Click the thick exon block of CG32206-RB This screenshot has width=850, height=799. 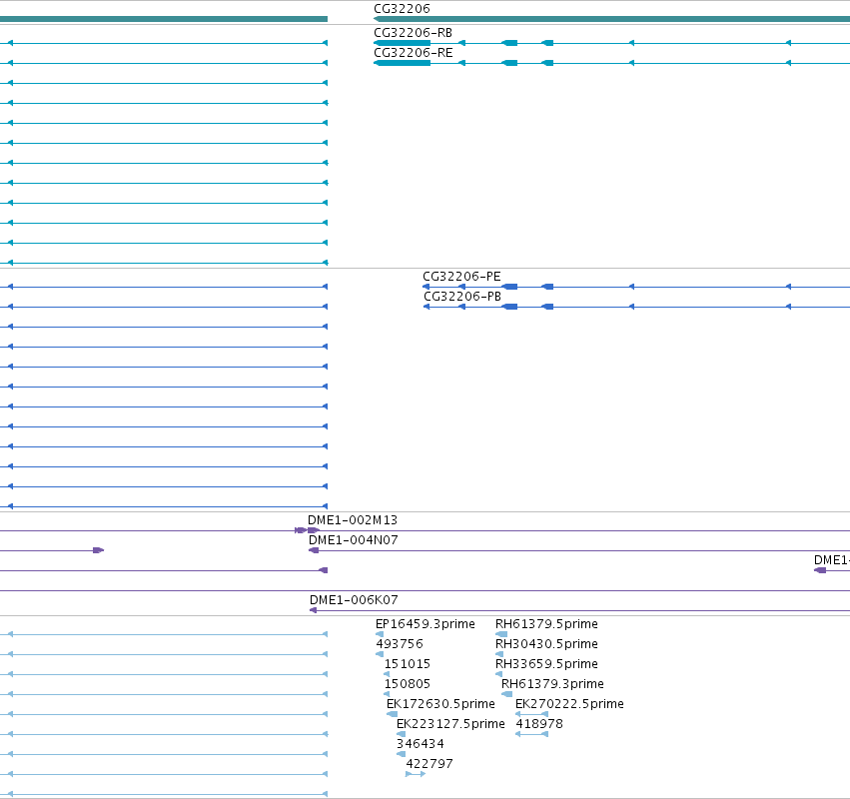402,43
